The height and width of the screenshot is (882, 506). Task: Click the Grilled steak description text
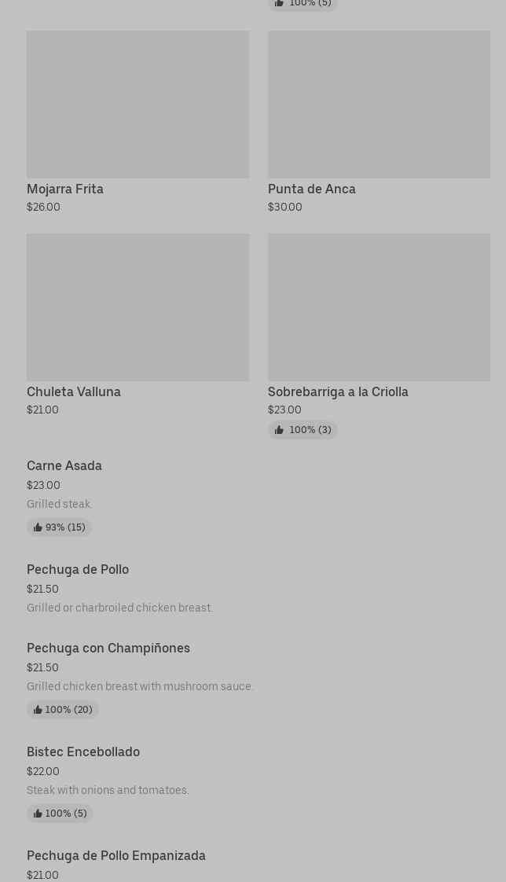tap(60, 504)
